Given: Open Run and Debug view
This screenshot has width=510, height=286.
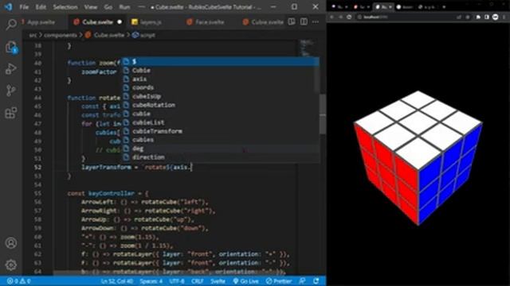Looking at the screenshot, I should (11, 69).
